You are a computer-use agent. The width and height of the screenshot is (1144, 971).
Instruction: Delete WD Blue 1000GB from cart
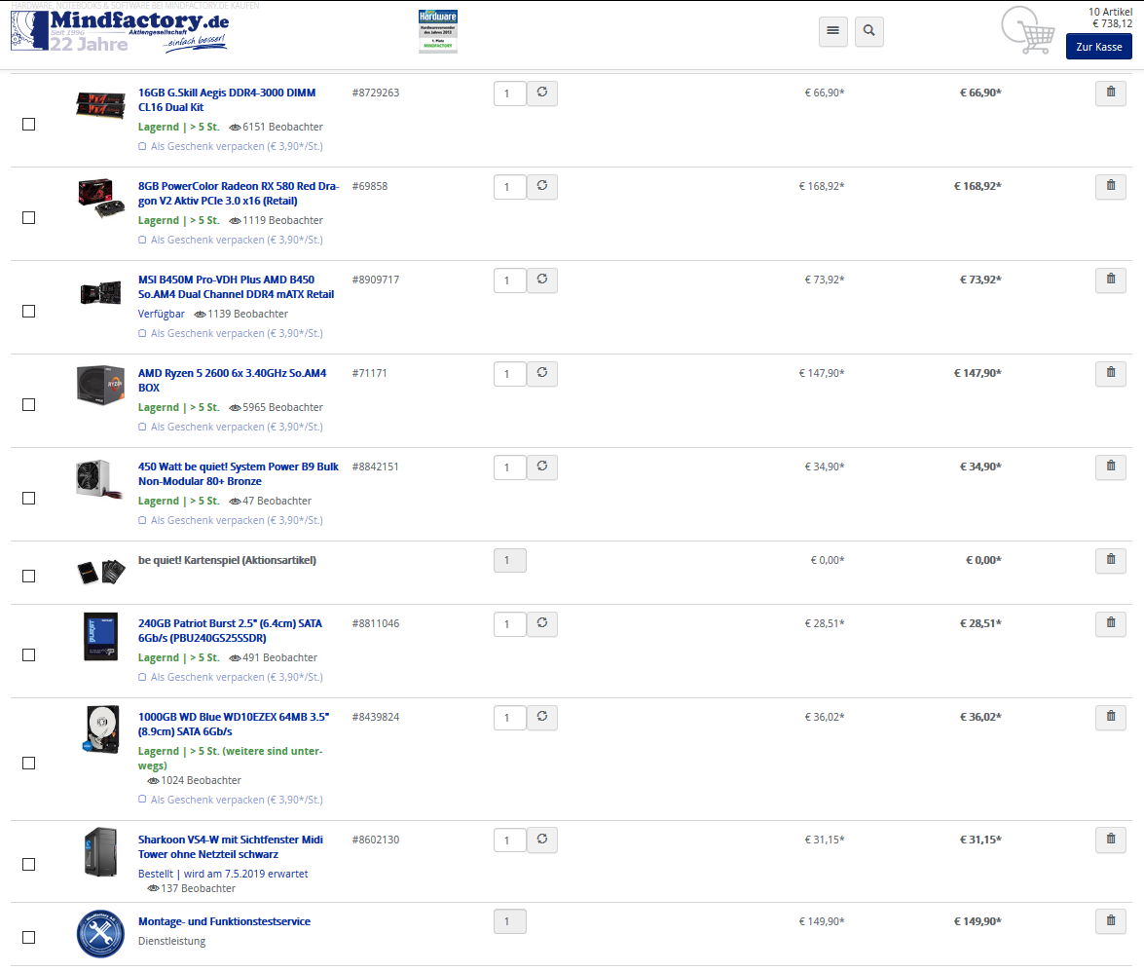pos(1111,717)
